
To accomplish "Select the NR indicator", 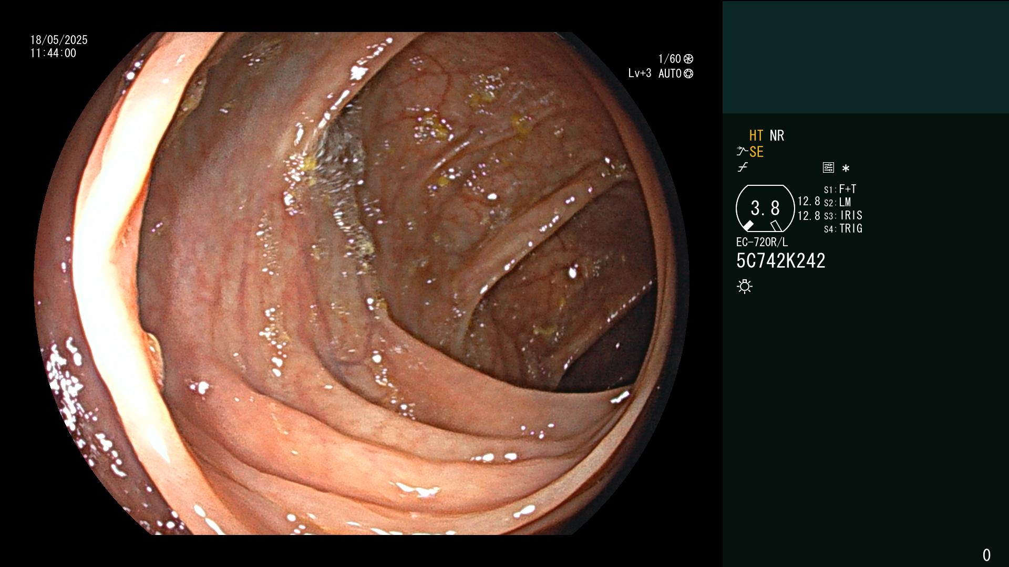I will pos(777,135).
